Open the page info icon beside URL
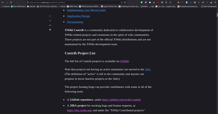Viewport: 218px width, 114px height. 28,2
